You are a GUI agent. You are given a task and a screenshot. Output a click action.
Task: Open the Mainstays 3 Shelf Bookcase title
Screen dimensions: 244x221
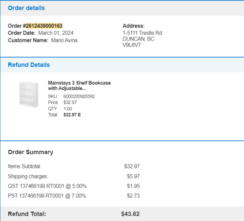pos(79,85)
